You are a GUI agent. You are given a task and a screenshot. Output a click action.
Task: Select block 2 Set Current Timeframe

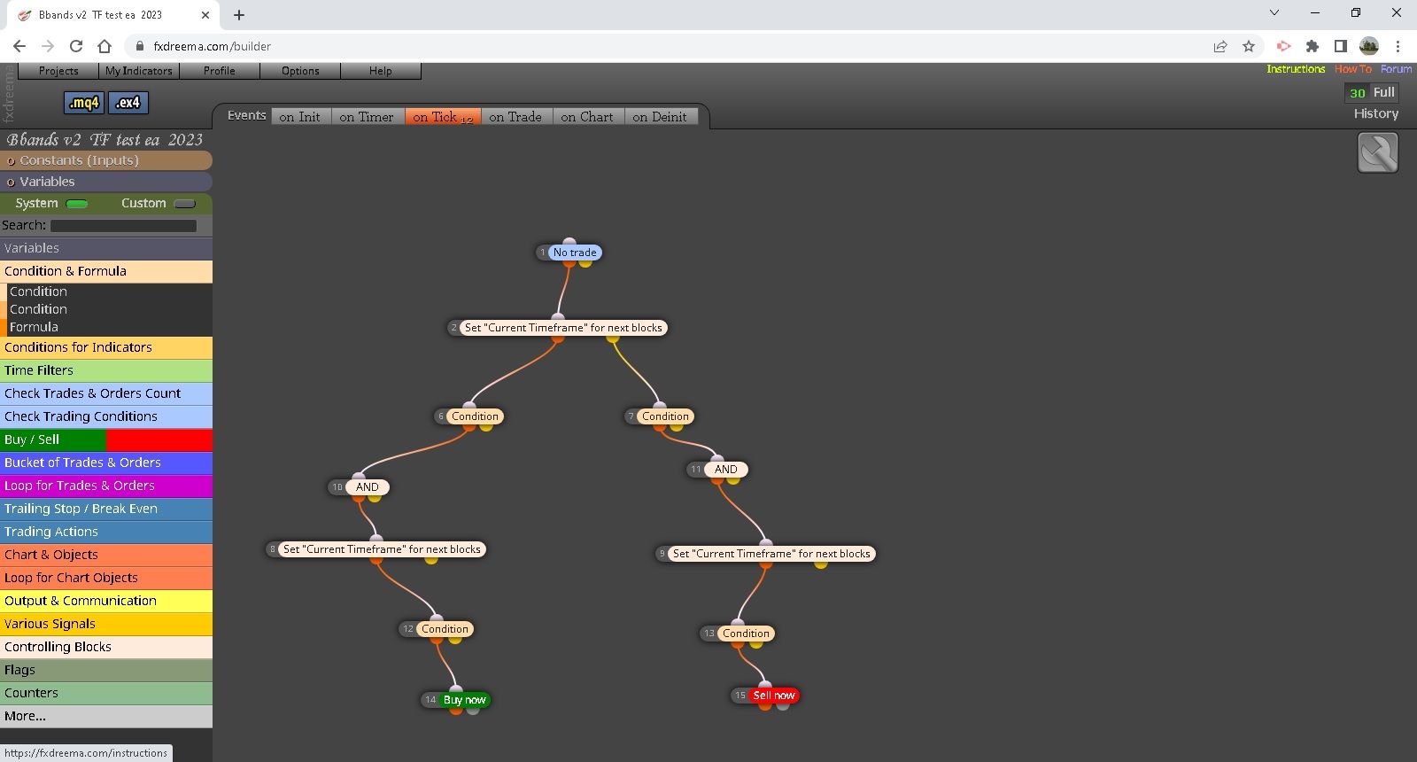coord(563,328)
